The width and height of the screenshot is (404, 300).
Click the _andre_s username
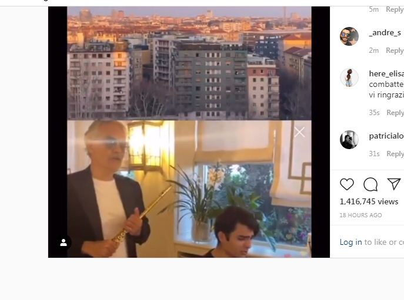tap(385, 33)
